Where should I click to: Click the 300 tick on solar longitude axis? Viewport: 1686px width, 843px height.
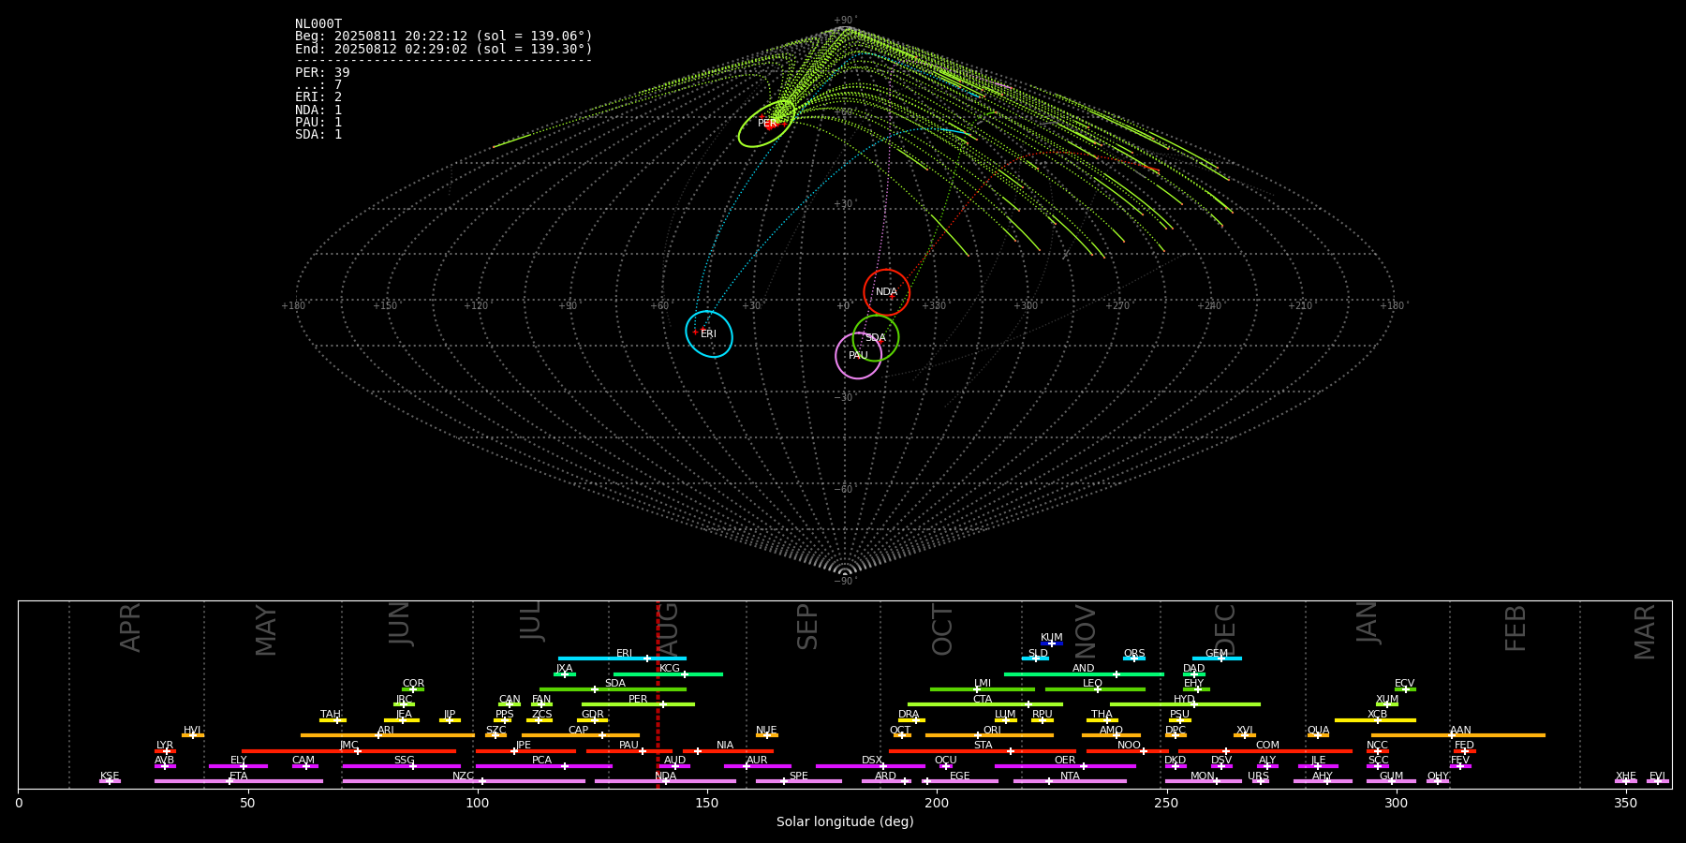point(1396,803)
